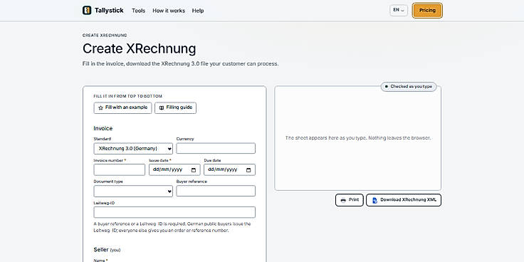Click Fill with an example button
Viewport: 524px width, 262px height.
pos(122,108)
